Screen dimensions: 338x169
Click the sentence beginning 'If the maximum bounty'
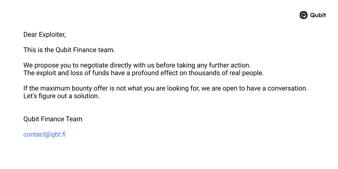point(166,89)
